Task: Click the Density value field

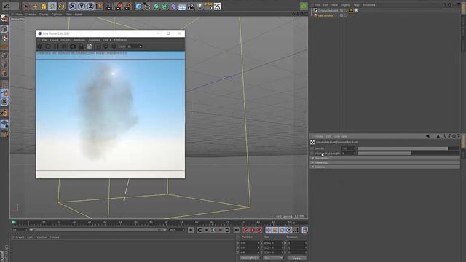Action: coord(348,148)
